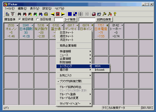
Task: Select the all-white four-square grid icon
Action: pos(80,14)
